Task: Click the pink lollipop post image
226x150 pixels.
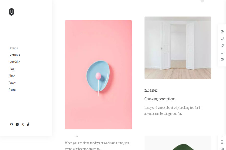Action: (x=98, y=75)
